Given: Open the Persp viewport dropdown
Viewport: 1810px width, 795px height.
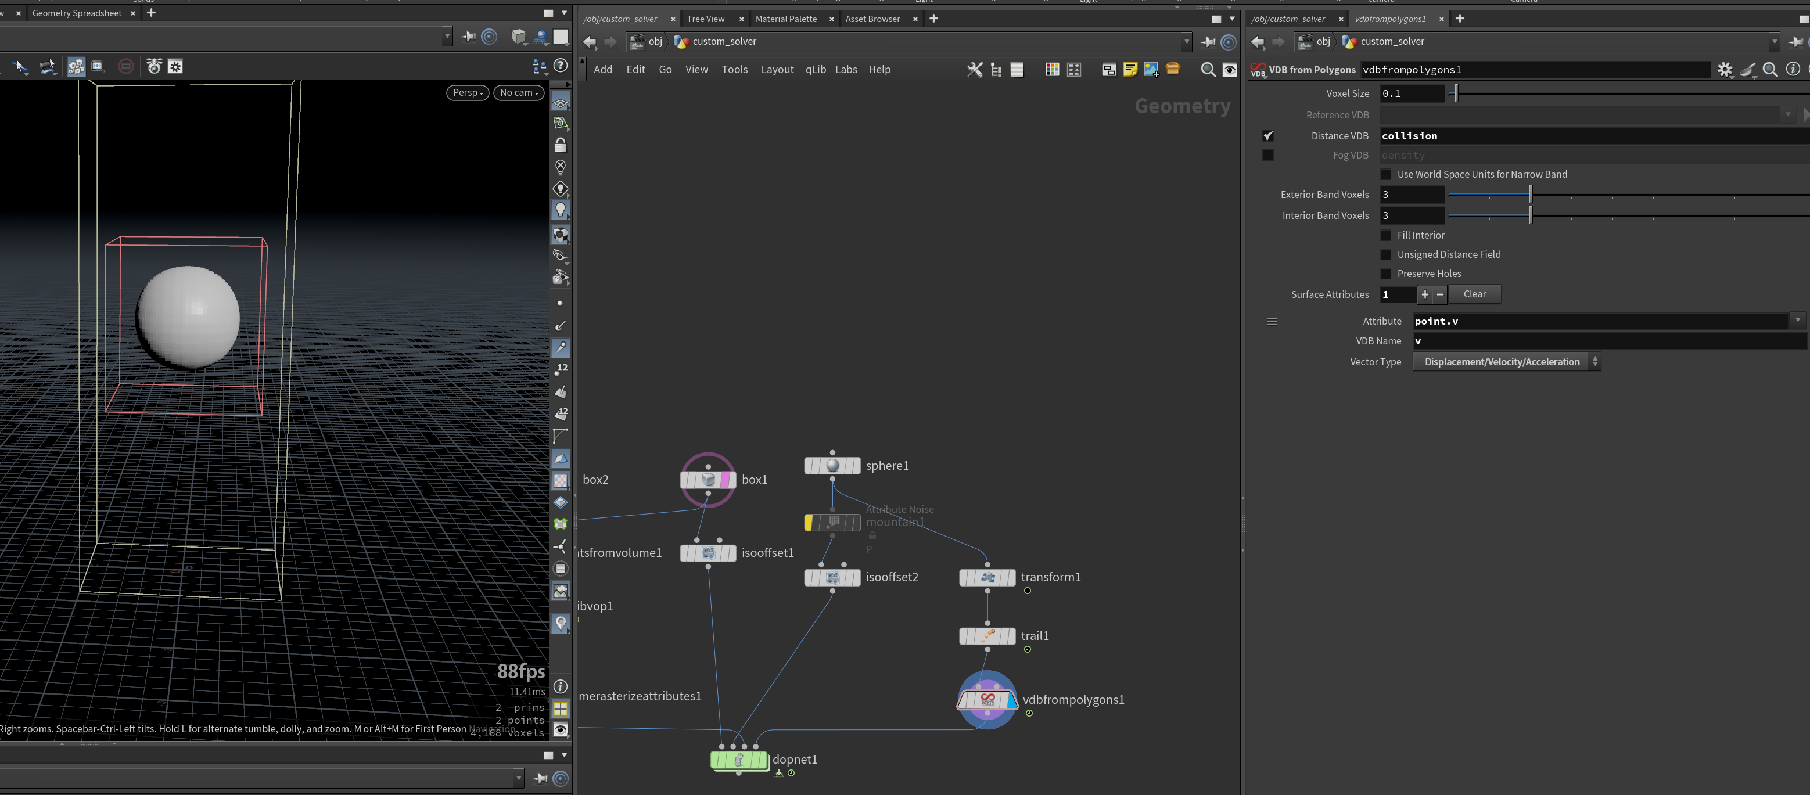Looking at the screenshot, I should (467, 93).
